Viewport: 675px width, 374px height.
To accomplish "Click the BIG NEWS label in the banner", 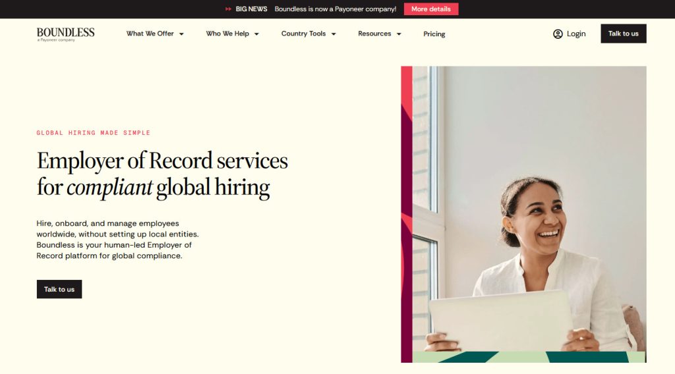I will 251,9.
